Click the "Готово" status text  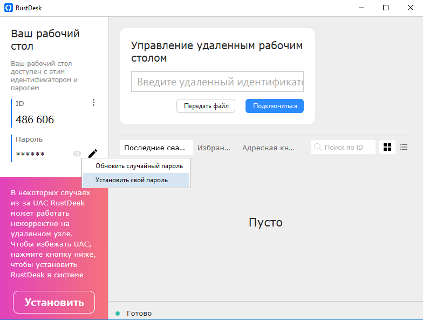pos(139,314)
